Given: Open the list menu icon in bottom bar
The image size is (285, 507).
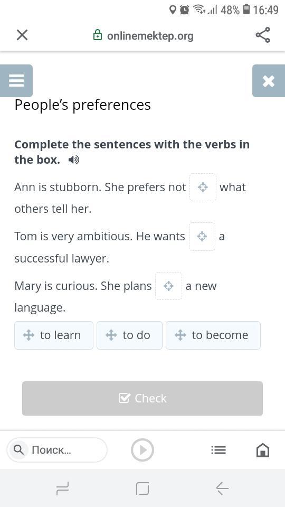Looking at the screenshot, I should [x=218, y=450].
